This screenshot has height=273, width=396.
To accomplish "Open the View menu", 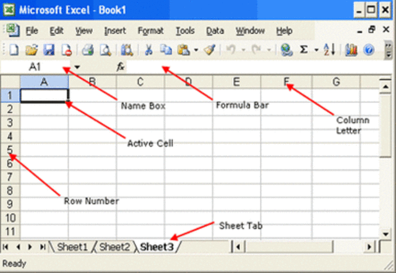I will 84,31.
